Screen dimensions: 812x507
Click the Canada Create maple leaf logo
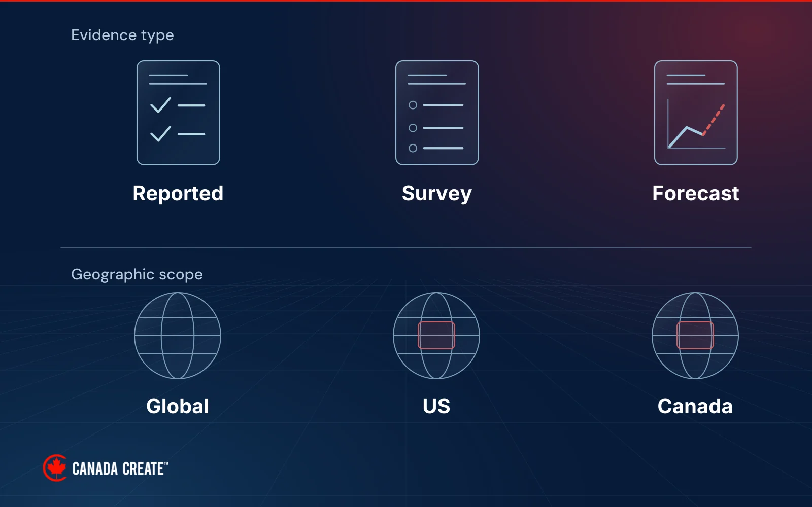coord(55,467)
